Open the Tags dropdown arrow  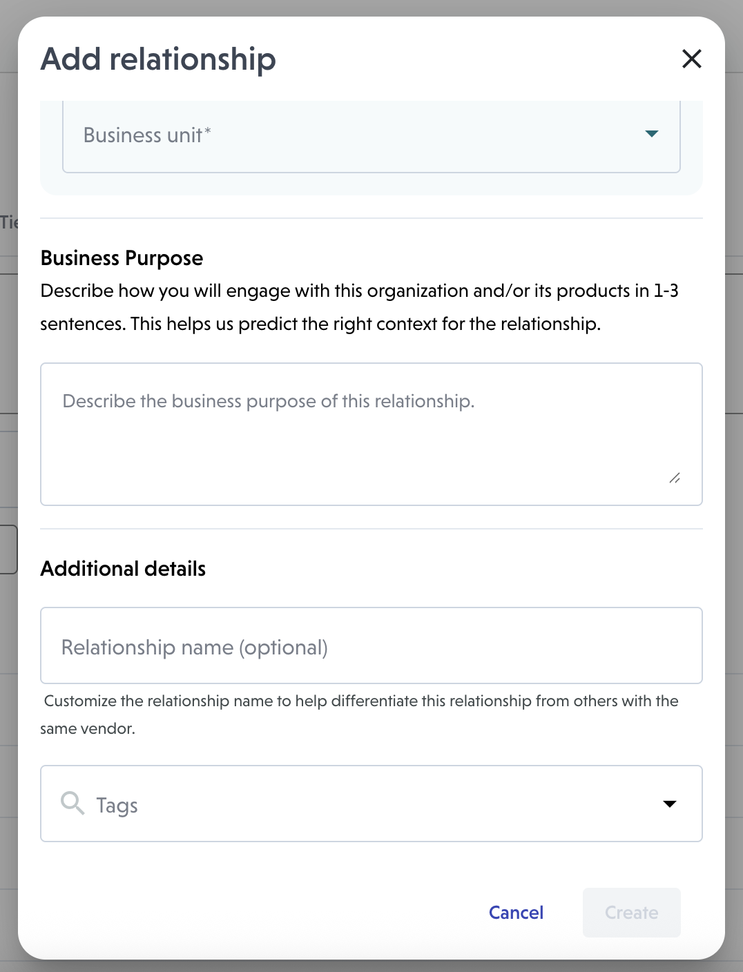tap(669, 804)
